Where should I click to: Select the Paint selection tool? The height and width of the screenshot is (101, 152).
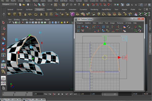(3, 34)
